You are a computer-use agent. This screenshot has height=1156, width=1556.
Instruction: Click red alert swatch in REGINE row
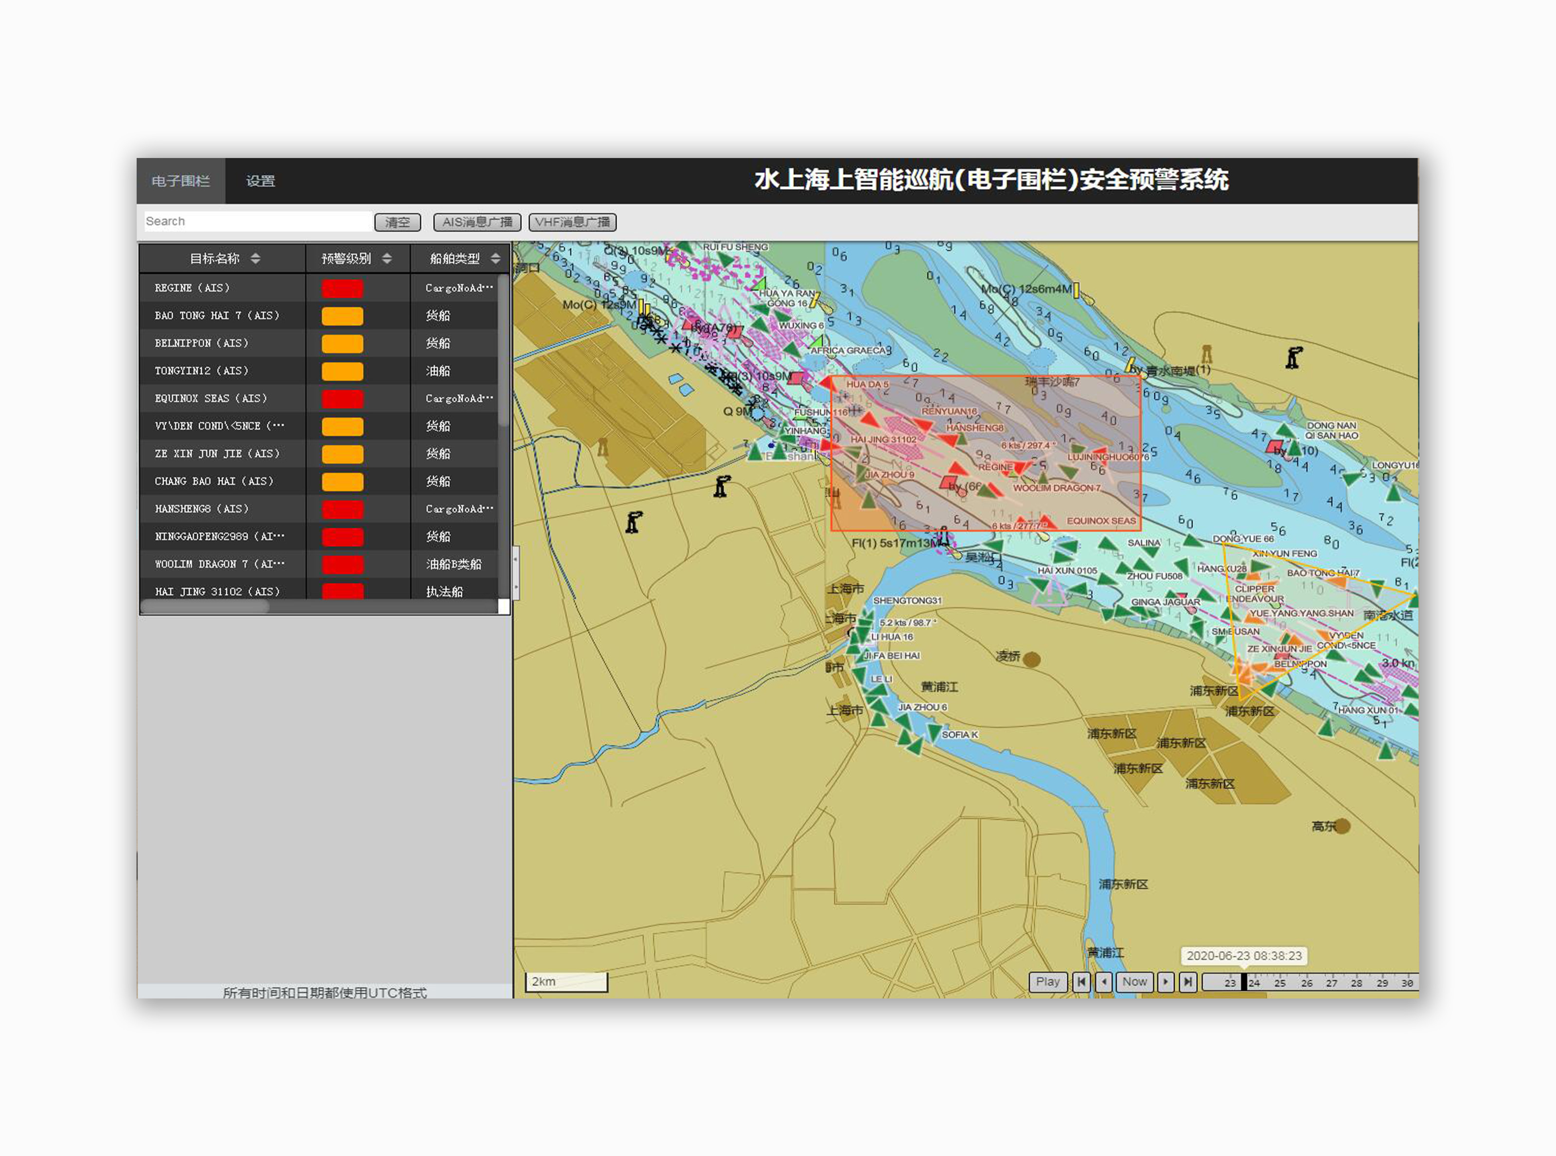click(342, 288)
